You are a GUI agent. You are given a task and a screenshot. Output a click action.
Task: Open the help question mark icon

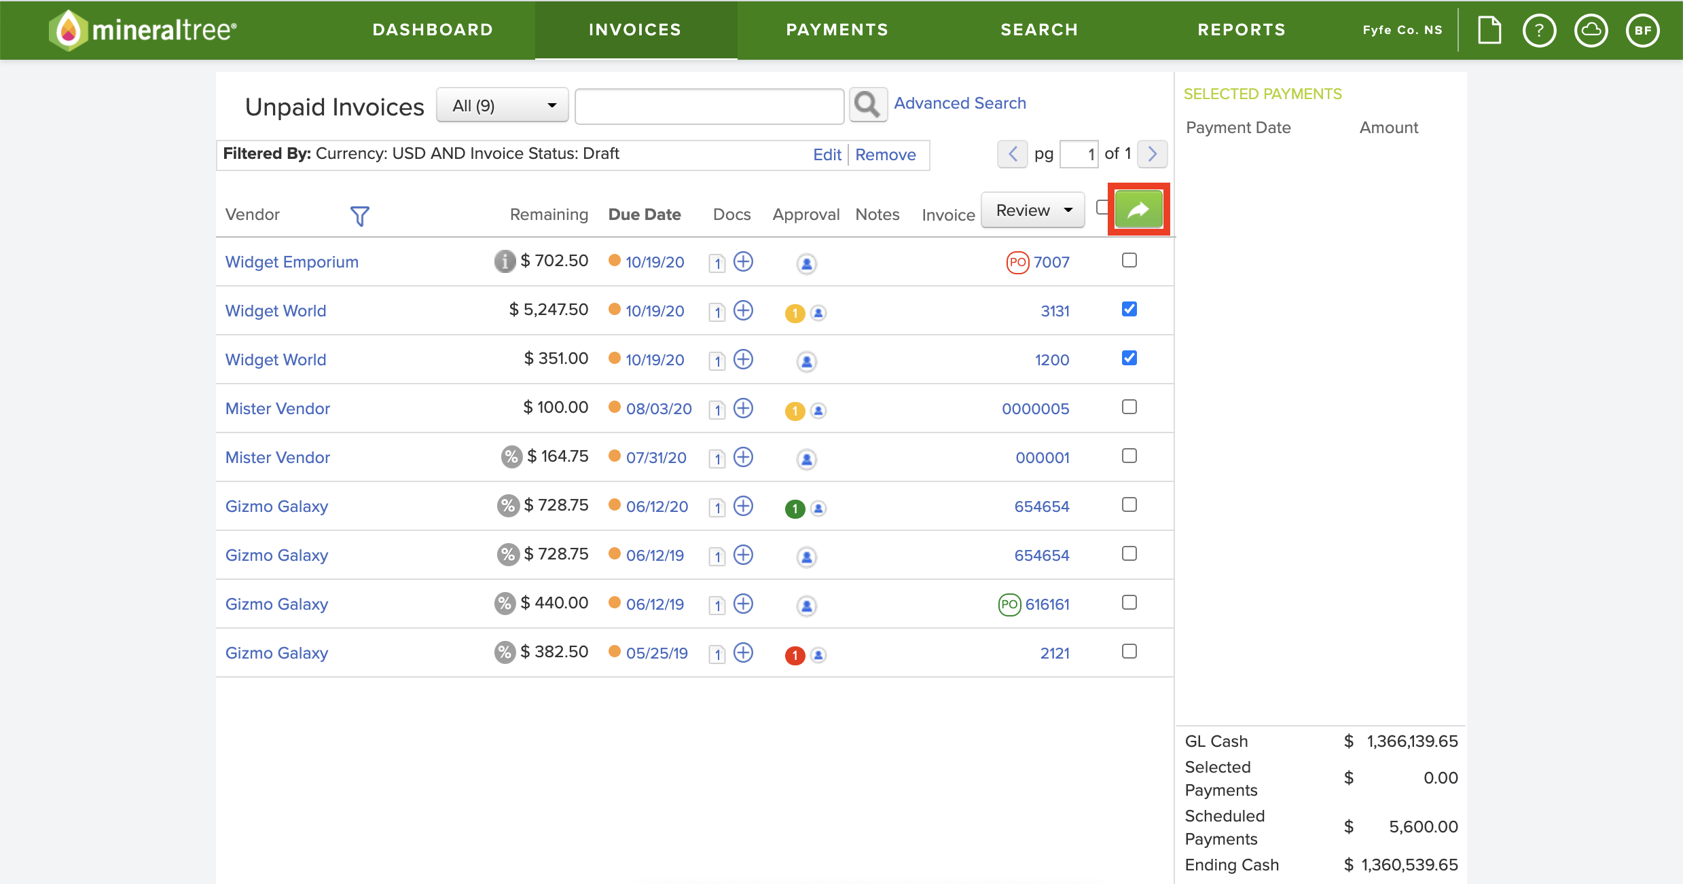coord(1539,30)
